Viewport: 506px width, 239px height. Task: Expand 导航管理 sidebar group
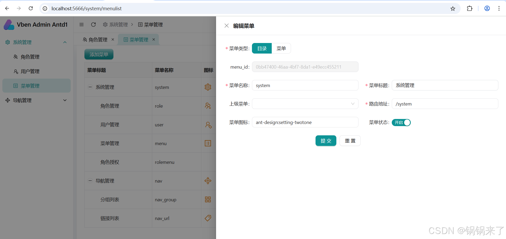tap(36, 100)
